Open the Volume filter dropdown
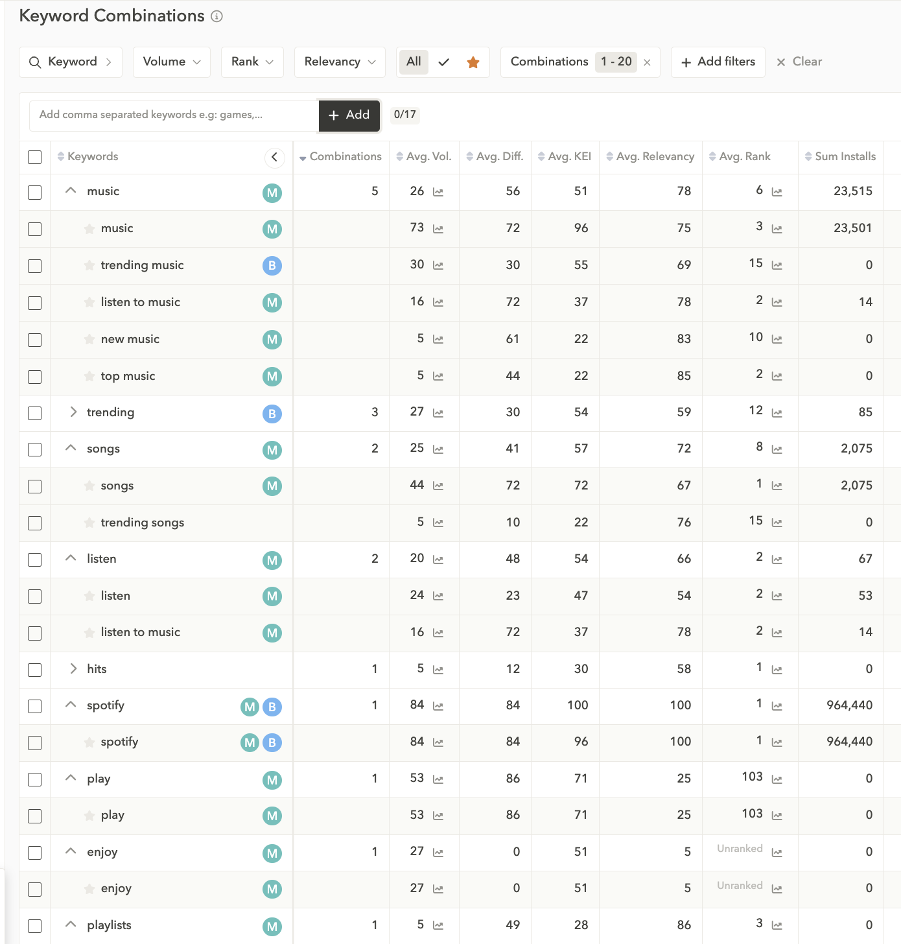 [x=172, y=62]
